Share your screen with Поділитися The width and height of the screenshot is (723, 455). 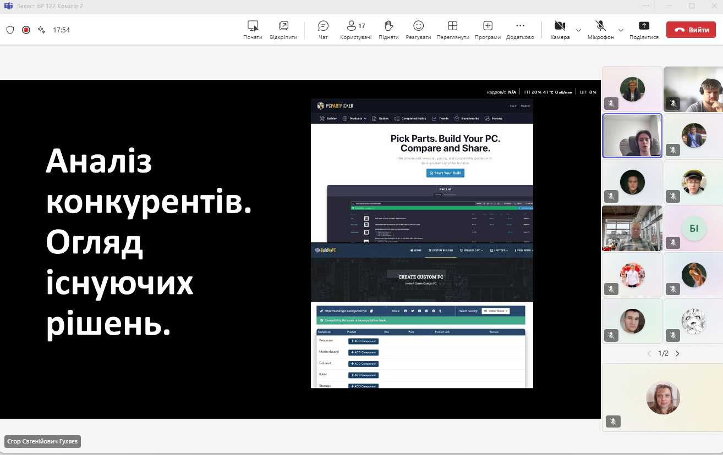pyautogui.click(x=644, y=30)
